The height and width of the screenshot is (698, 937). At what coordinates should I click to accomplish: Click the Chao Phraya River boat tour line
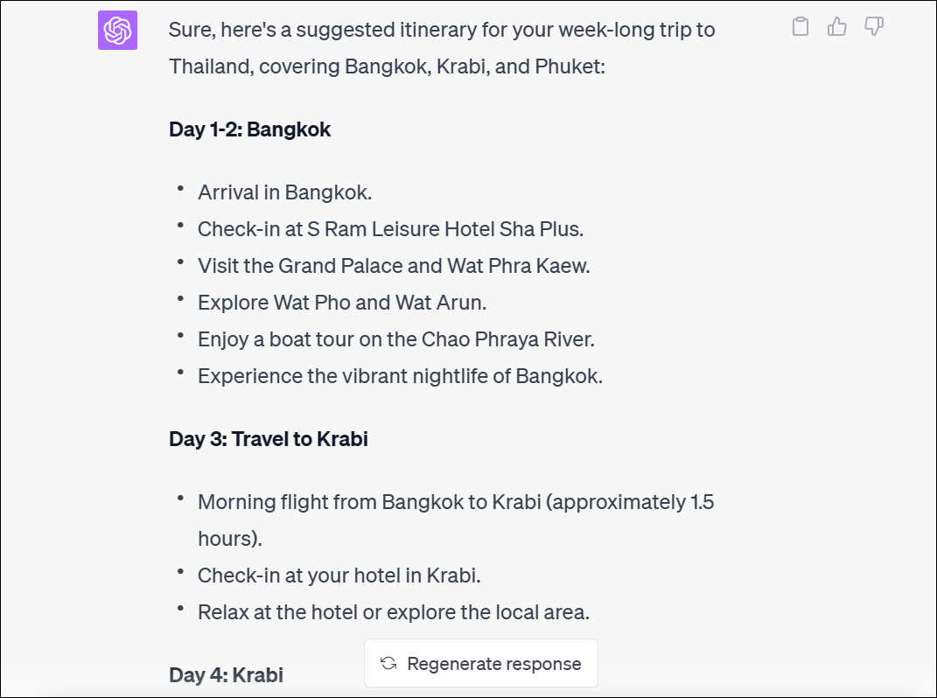point(396,339)
